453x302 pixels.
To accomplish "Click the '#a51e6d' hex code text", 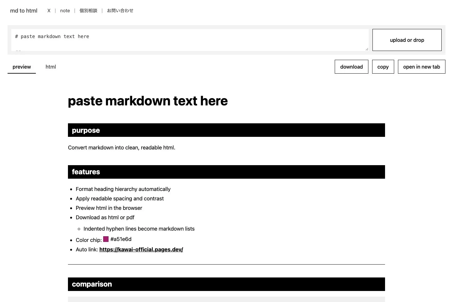I will (x=121, y=239).
